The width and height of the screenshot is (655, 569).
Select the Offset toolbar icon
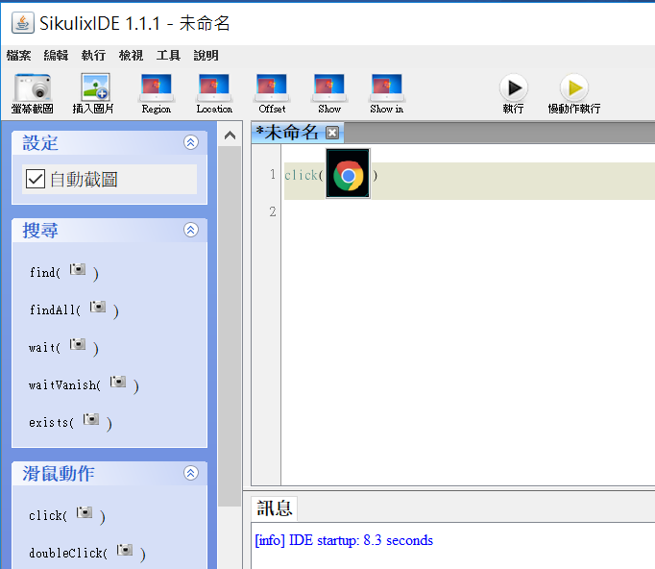[272, 87]
